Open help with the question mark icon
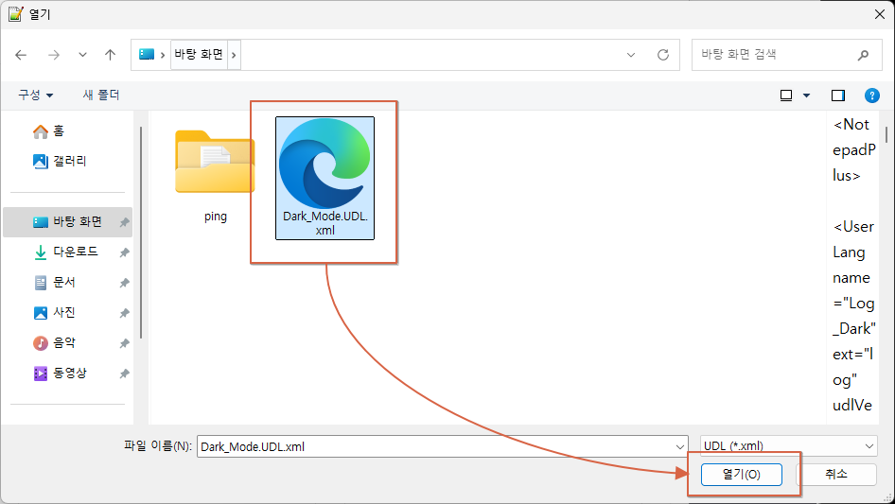Screen dimensions: 895x504 point(871,96)
